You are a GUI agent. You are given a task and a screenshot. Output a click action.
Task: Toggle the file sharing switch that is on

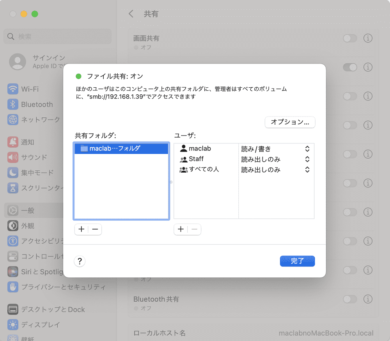350,67
